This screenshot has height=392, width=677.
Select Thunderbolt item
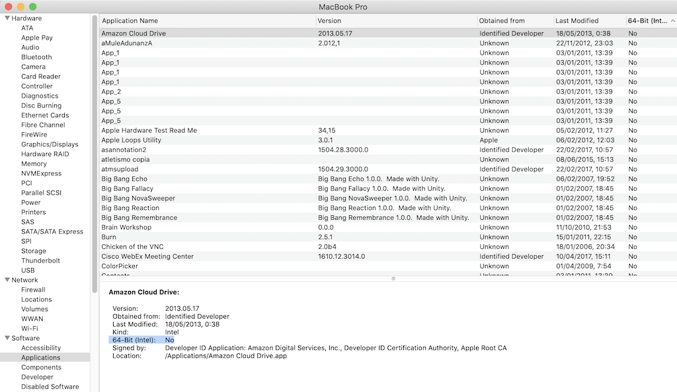[40, 261]
